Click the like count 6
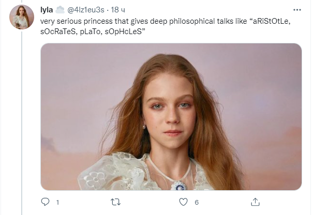Image resolution: width=313 pixels, height=215 pixels. (x=197, y=202)
